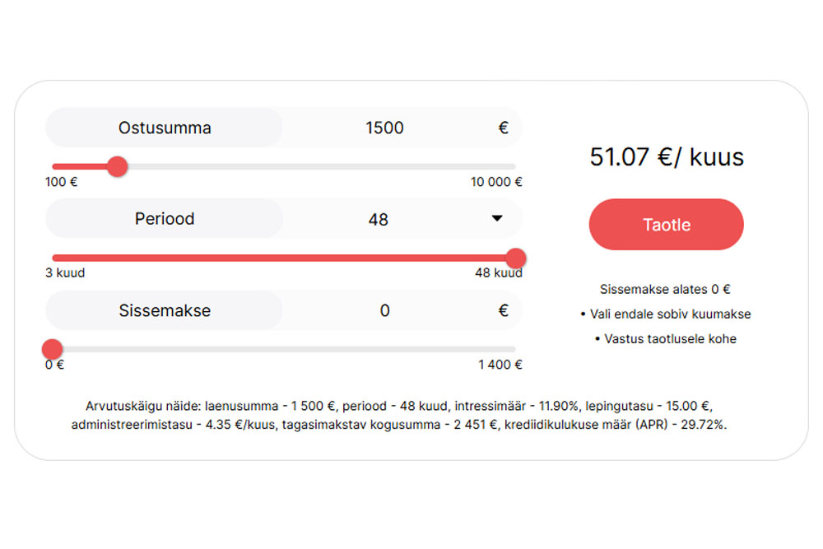Click the 100 € minimum label
823x549 pixels.
(x=61, y=183)
